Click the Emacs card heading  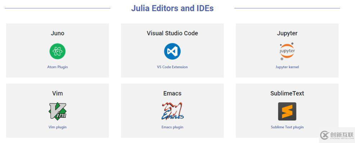point(172,93)
